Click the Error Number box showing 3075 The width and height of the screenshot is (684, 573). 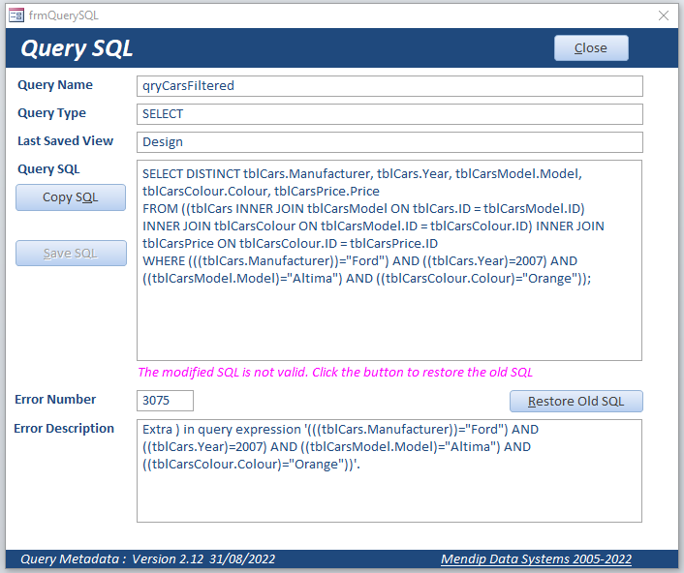[x=165, y=401]
